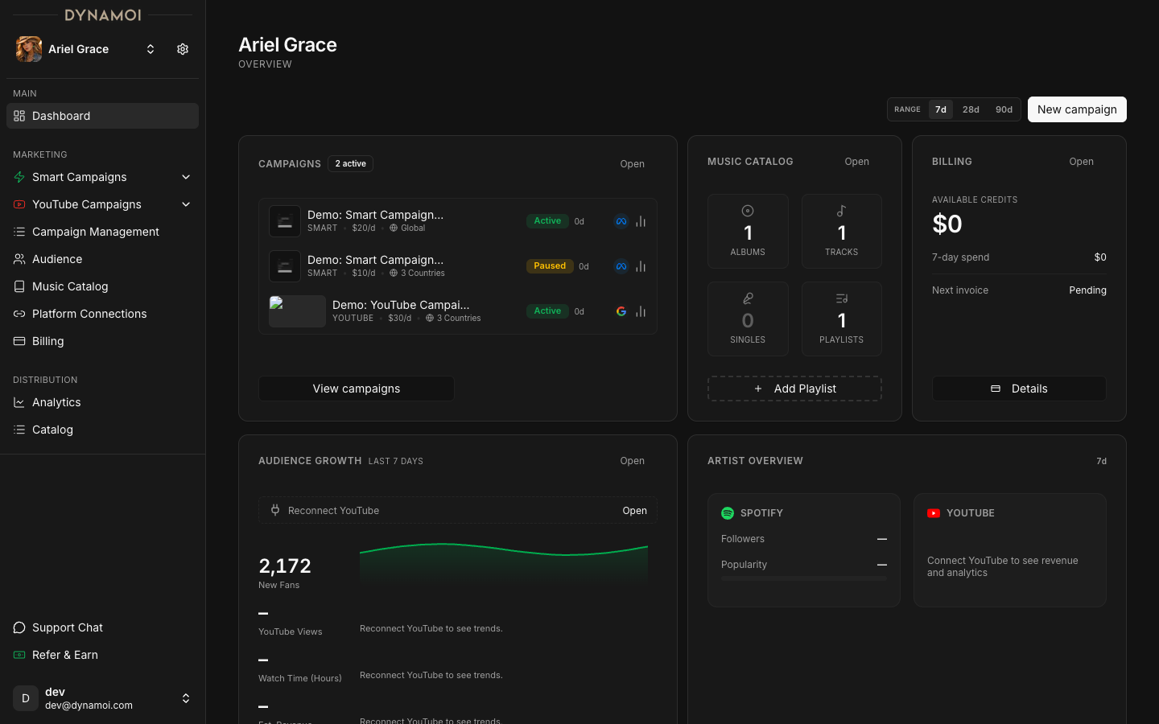Open Platform Connections from sidebar
This screenshot has width=1159, height=724.
pos(89,314)
